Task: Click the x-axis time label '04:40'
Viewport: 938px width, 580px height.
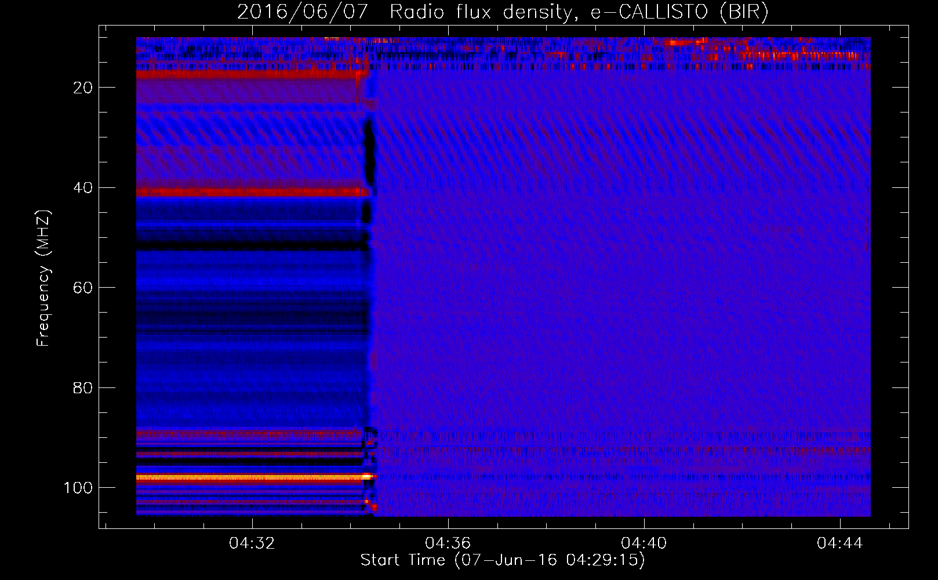Action: click(643, 543)
